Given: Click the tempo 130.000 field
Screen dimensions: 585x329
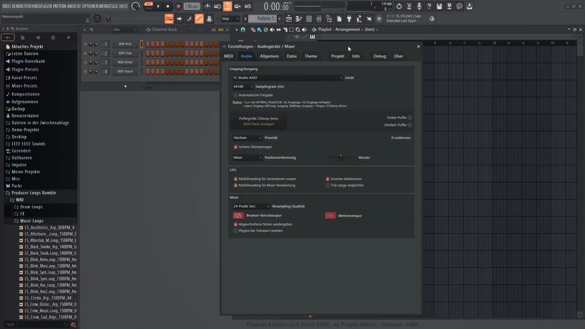Looking at the screenshot, I should (192, 6).
